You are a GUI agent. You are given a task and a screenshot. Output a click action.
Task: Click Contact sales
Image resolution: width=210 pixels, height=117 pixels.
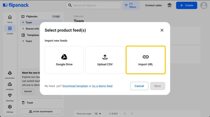click(x=153, y=5)
